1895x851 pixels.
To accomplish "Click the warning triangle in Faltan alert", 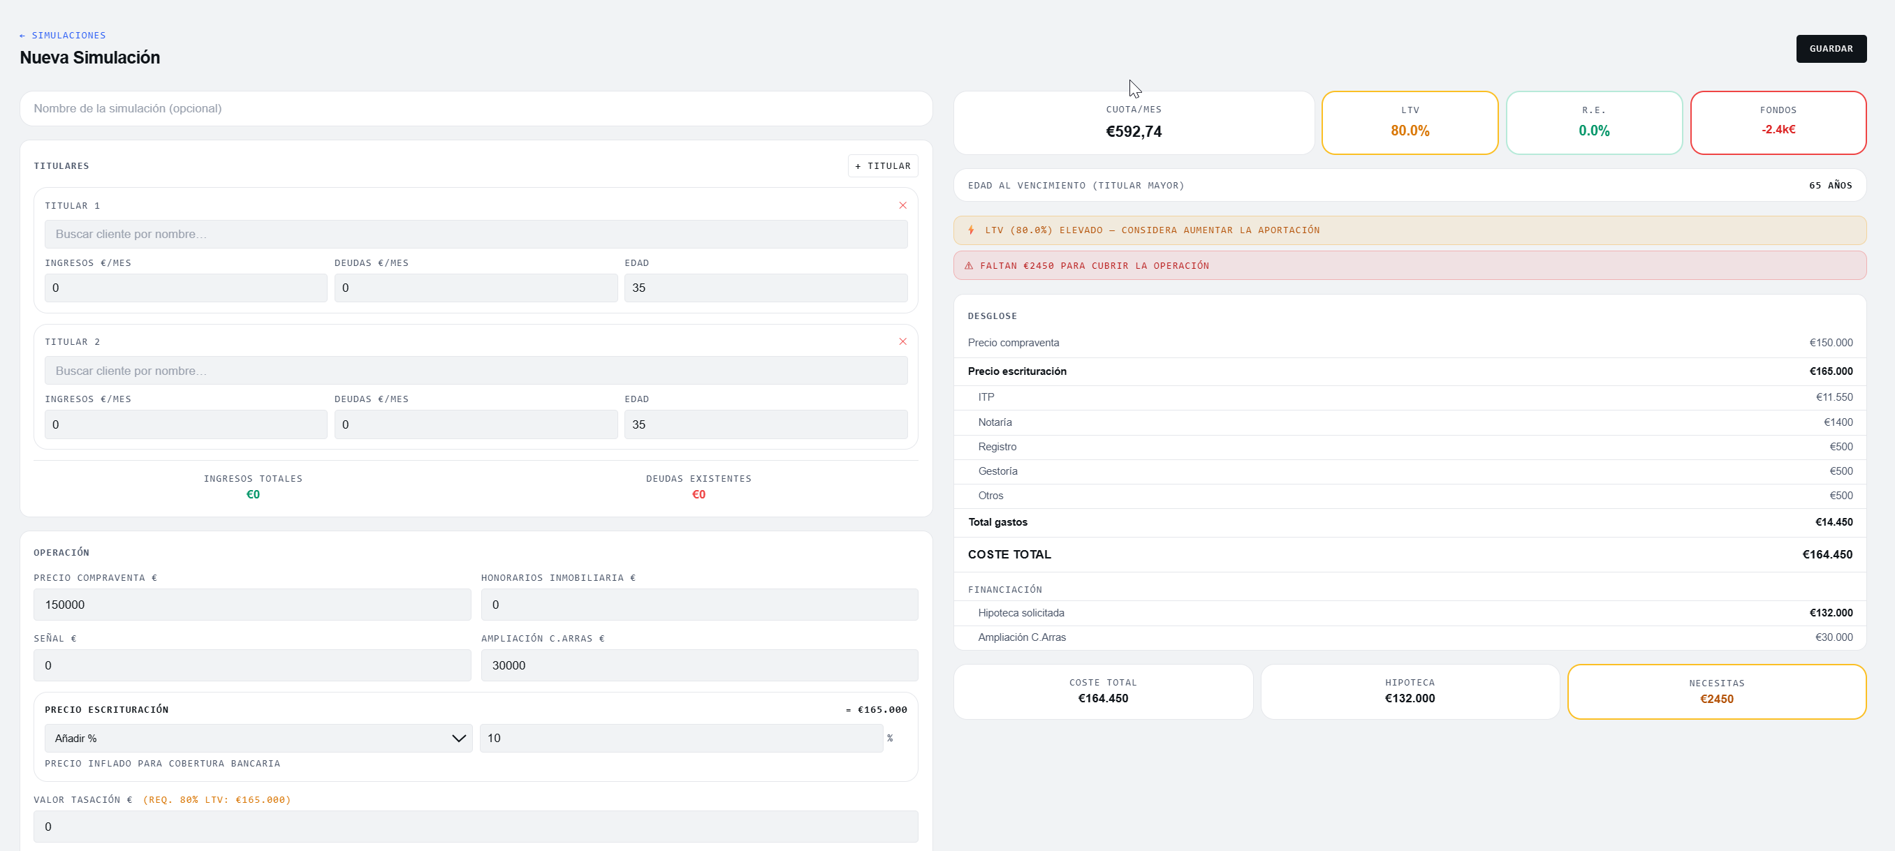I will point(969,265).
